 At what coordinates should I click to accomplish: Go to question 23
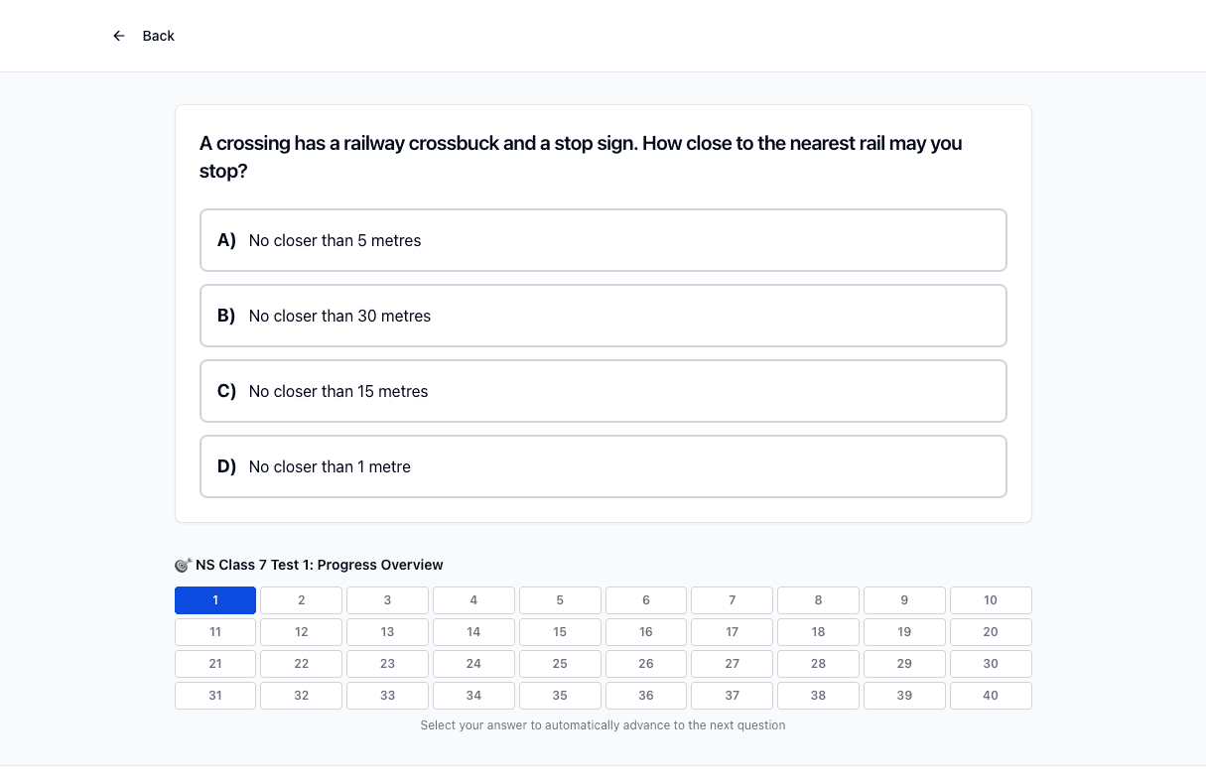pyautogui.click(x=387, y=664)
